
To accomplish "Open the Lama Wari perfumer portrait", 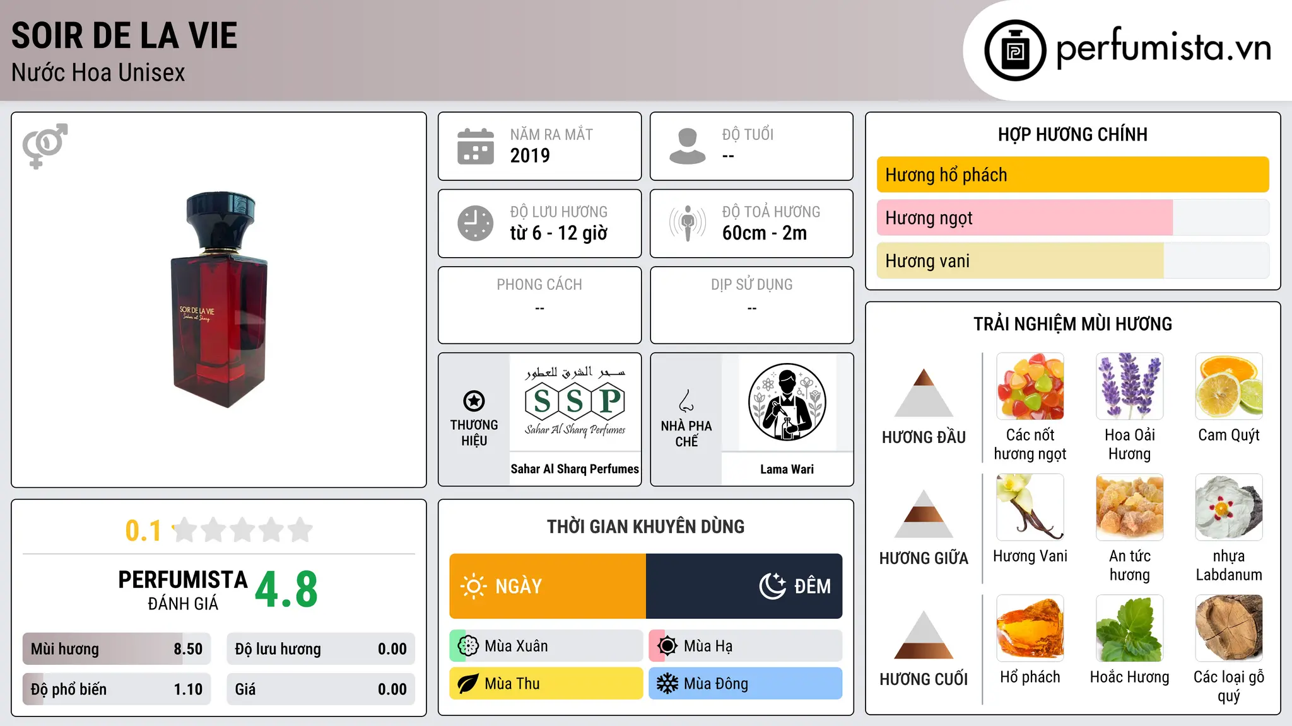I will click(x=787, y=402).
